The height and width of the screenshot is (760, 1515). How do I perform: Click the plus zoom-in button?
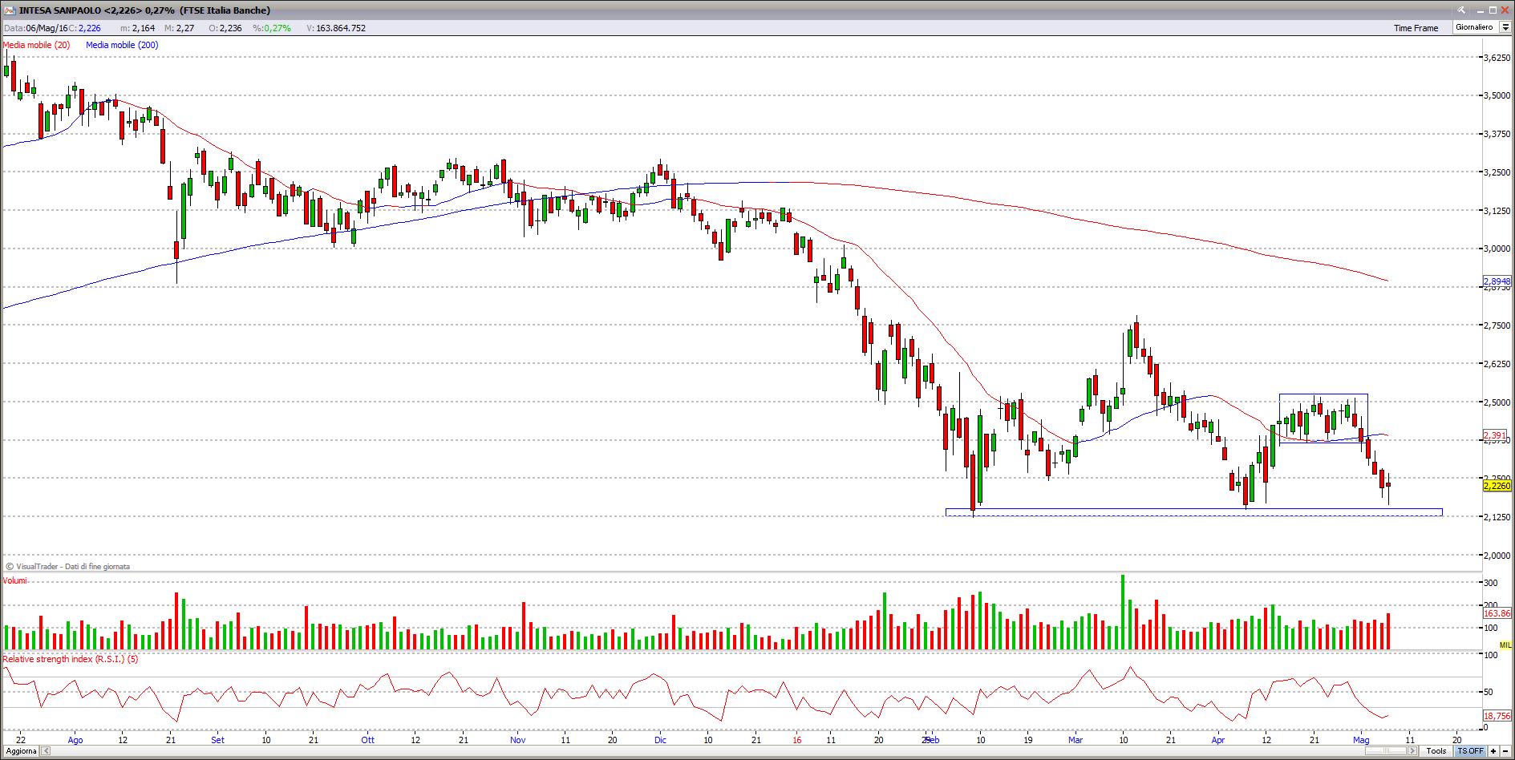point(1493,751)
